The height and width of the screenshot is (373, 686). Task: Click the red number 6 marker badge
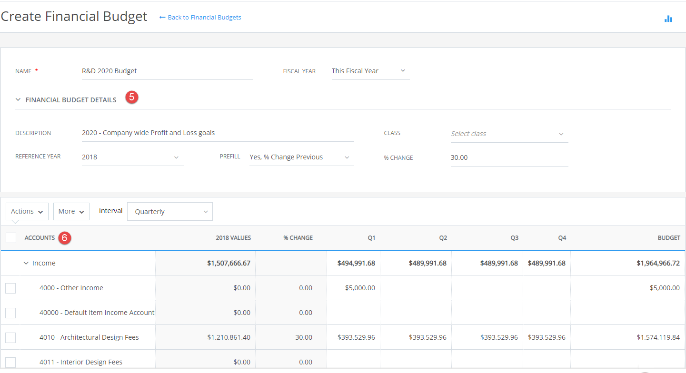[65, 237]
